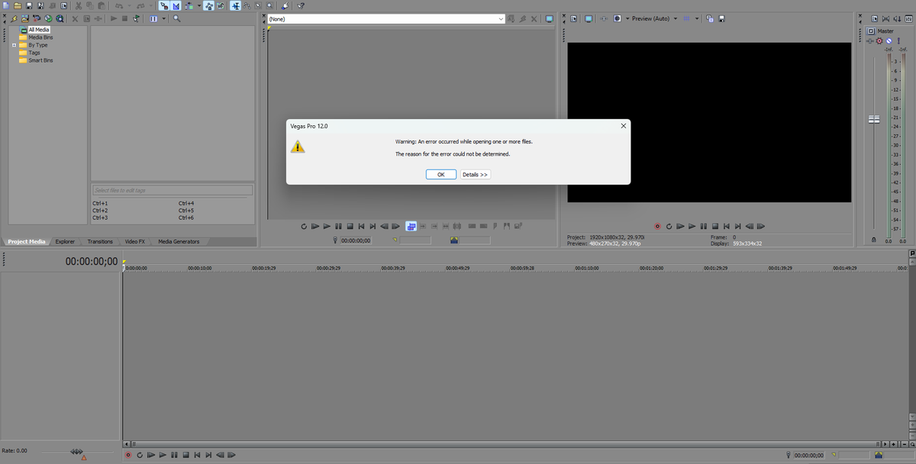The image size is (916, 464).
Task: Click the Select files to edit tags field
Action: (173, 190)
